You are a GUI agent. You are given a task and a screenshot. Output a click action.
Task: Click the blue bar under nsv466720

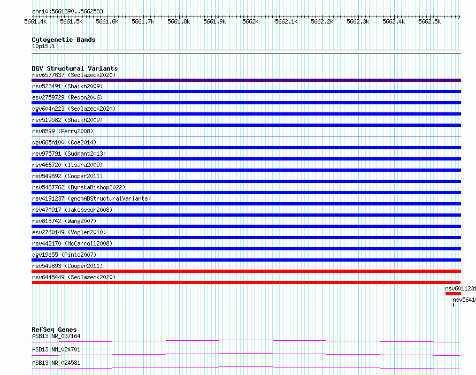(246, 170)
